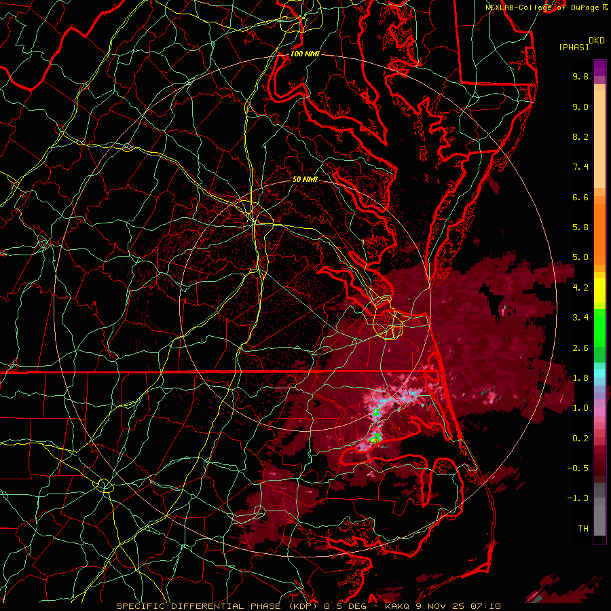Click the 6.6 value on the legend

pos(580,197)
